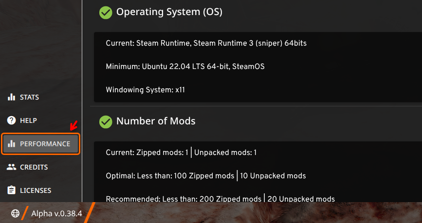Screen dimensions: 422x223
Task: Click the LICENSES clipboard icon
Action: click(x=12, y=190)
